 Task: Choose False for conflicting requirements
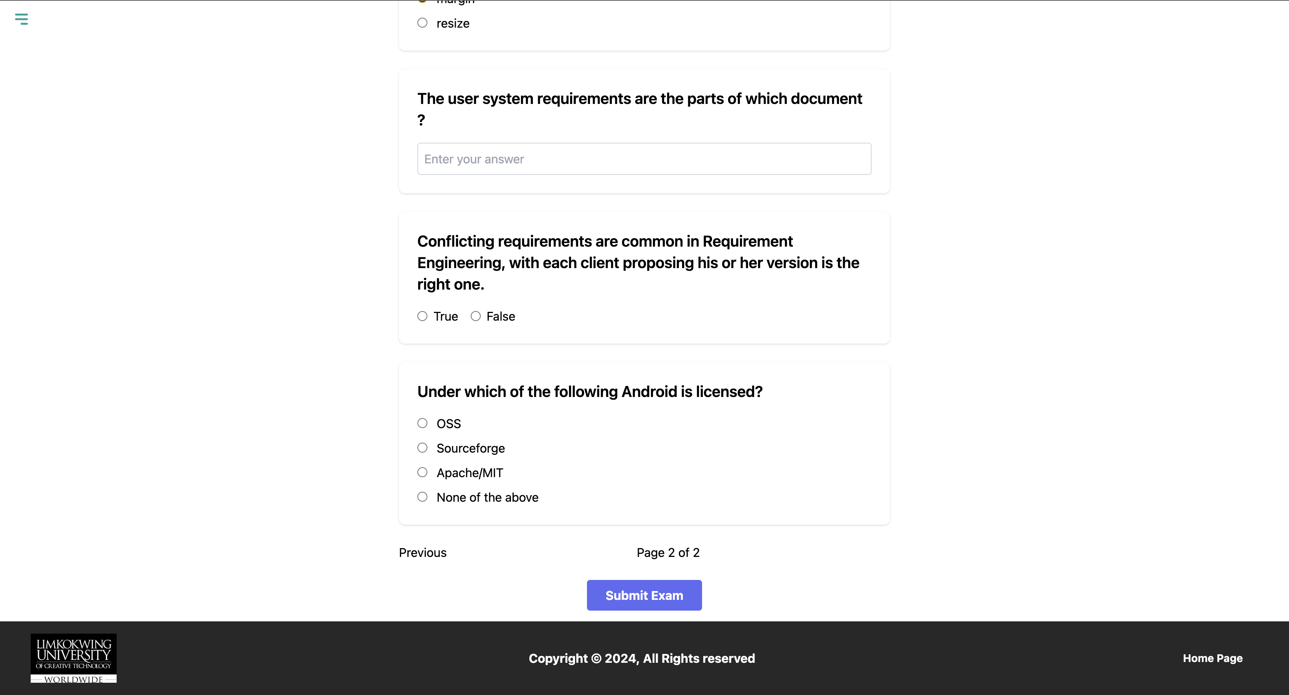point(475,316)
